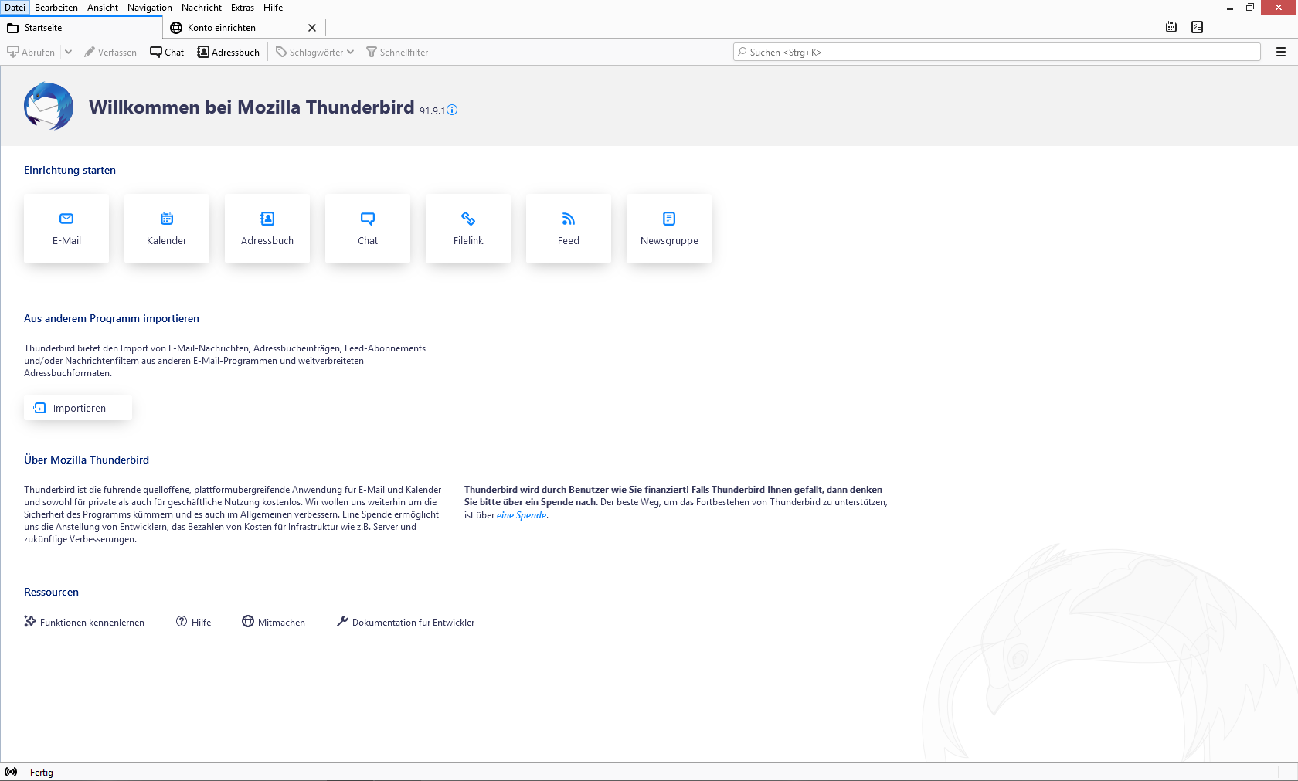
Task: Click the Importieren button
Action: (78, 408)
